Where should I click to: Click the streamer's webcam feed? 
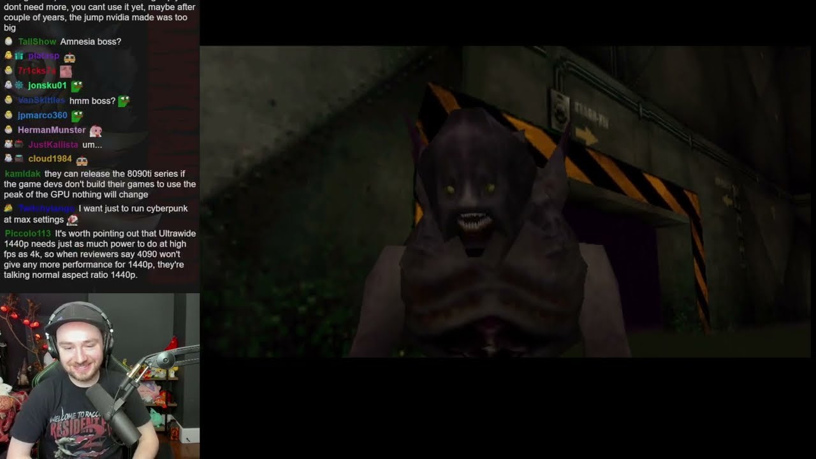99,376
